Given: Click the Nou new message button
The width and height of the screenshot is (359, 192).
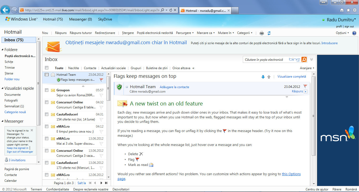Looking at the screenshot, I should coord(45,33).
